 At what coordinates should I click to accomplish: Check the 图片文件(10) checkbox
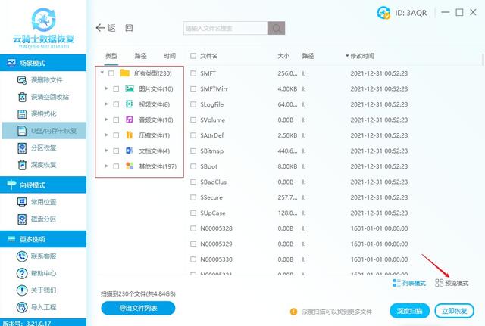point(116,89)
